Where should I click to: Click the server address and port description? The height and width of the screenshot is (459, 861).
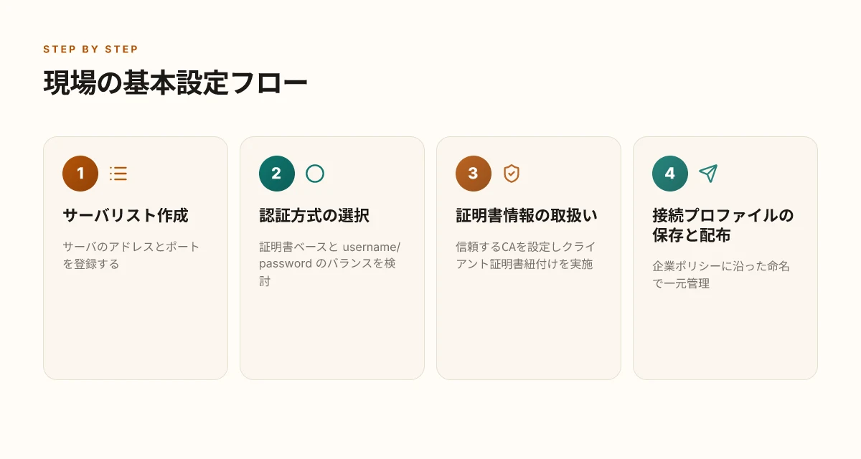click(131, 255)
